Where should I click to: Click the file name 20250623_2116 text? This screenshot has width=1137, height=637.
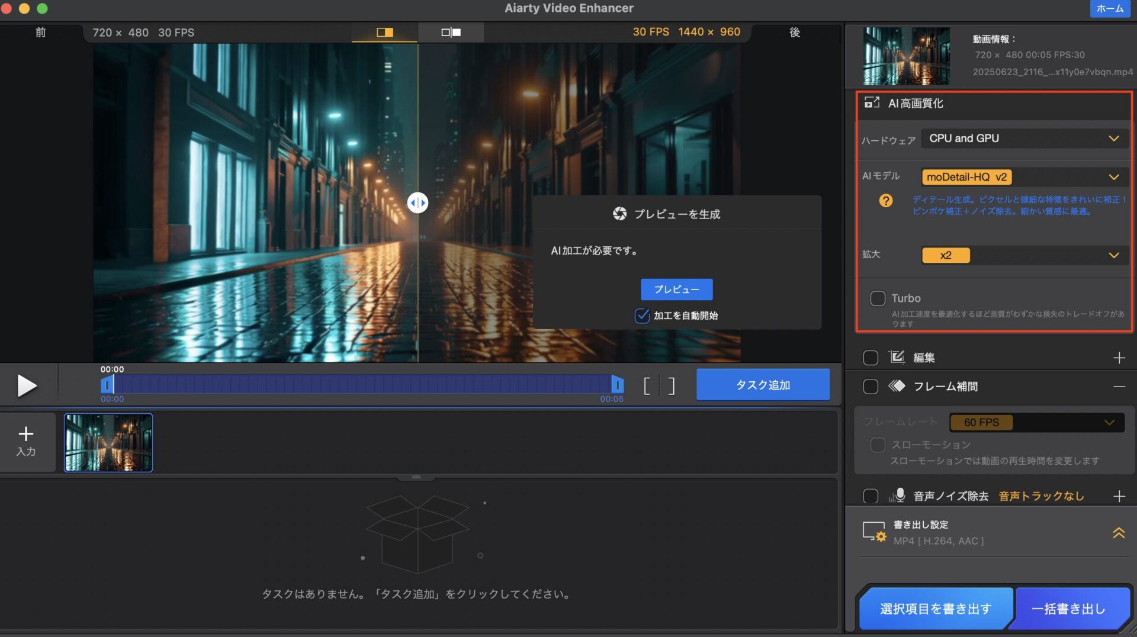(1052, 72)
